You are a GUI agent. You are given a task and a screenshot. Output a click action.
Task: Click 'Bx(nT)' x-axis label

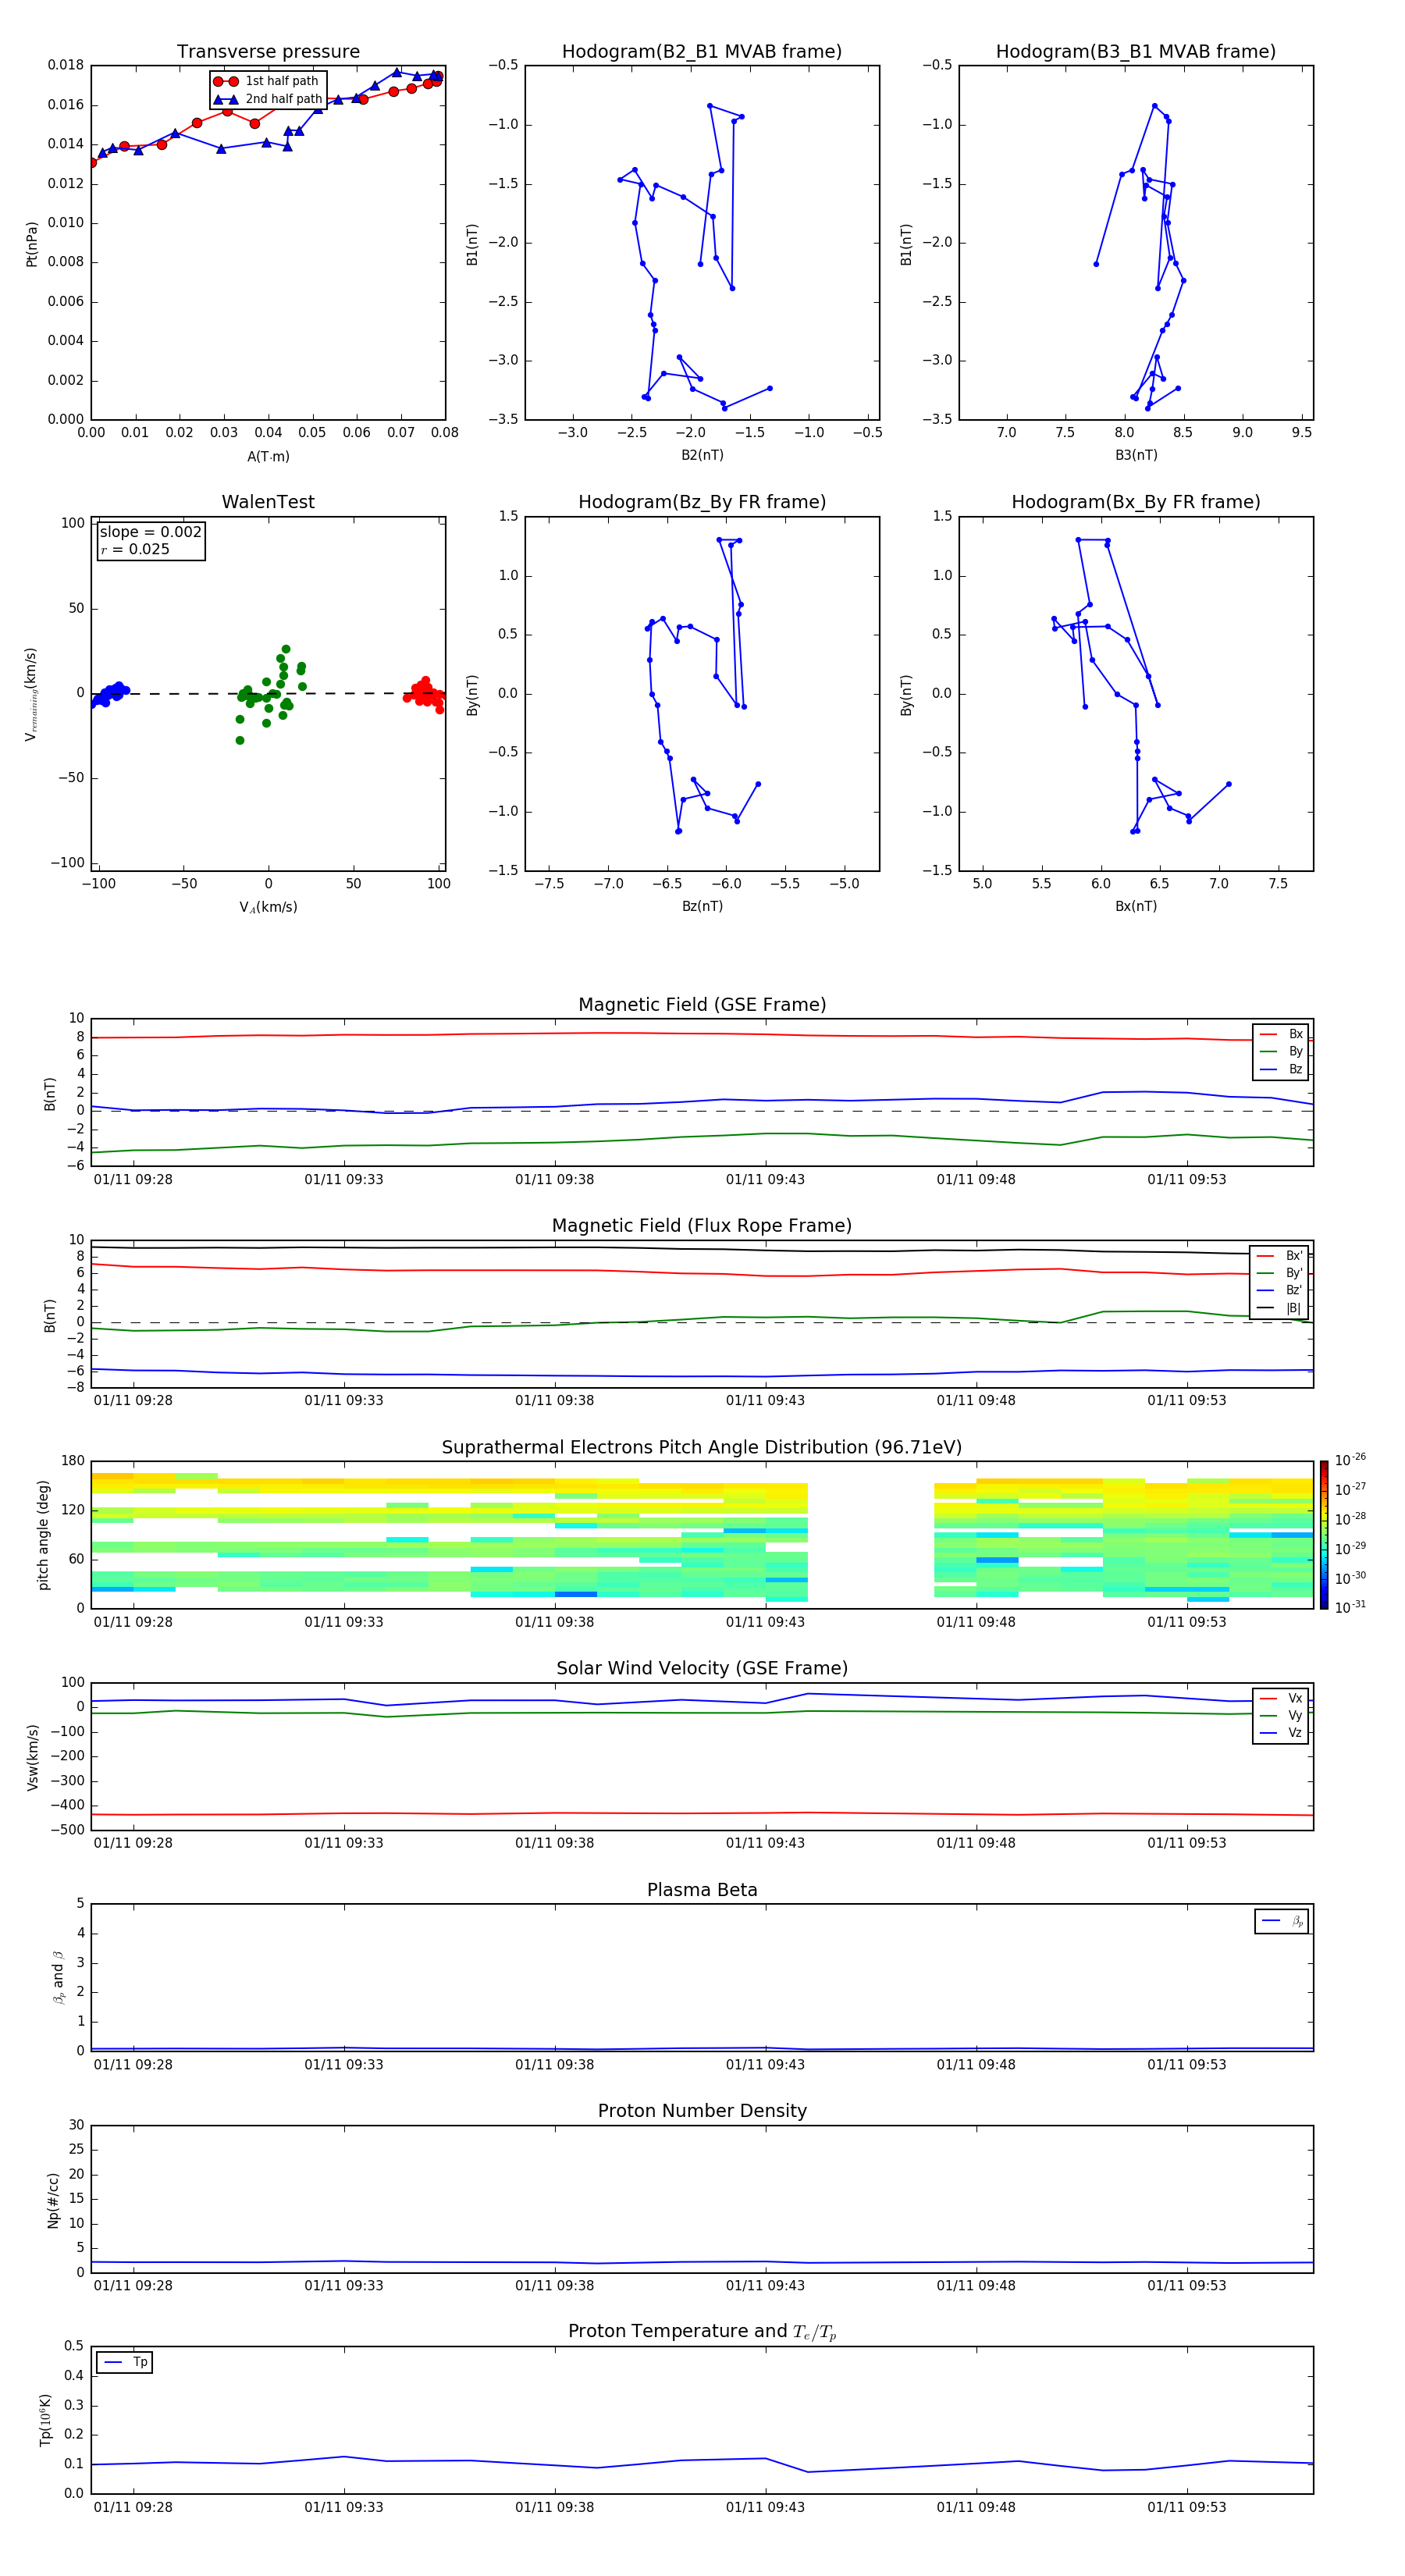1136,906
